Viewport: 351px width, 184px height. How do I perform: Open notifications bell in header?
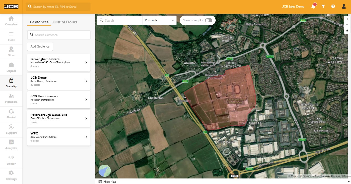click(x=313, y=6)
